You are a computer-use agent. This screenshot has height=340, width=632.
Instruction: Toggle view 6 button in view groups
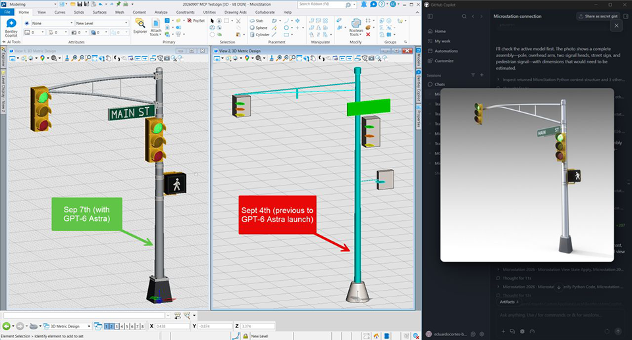click(x=132, y=326)
